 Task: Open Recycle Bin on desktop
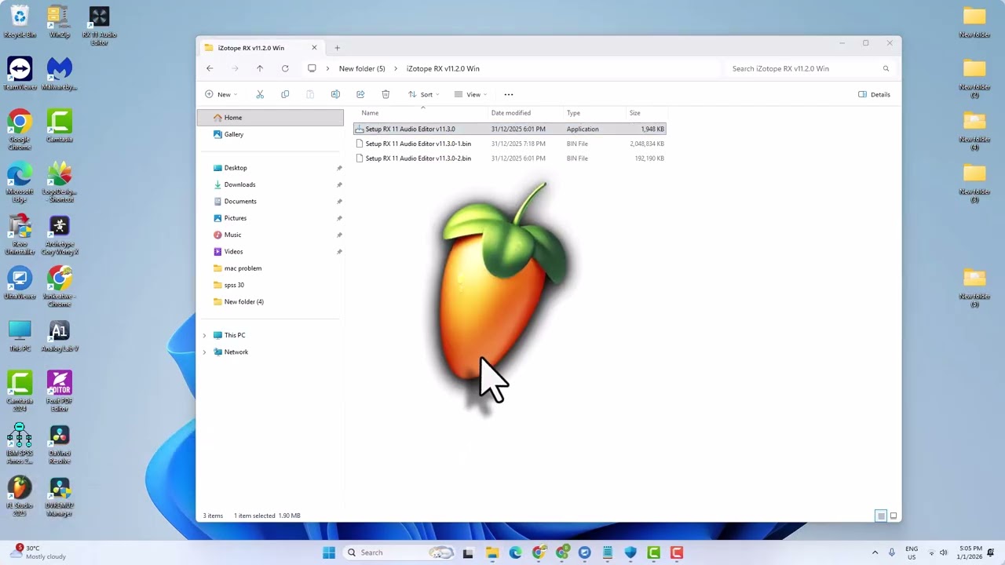coord(20,22)
